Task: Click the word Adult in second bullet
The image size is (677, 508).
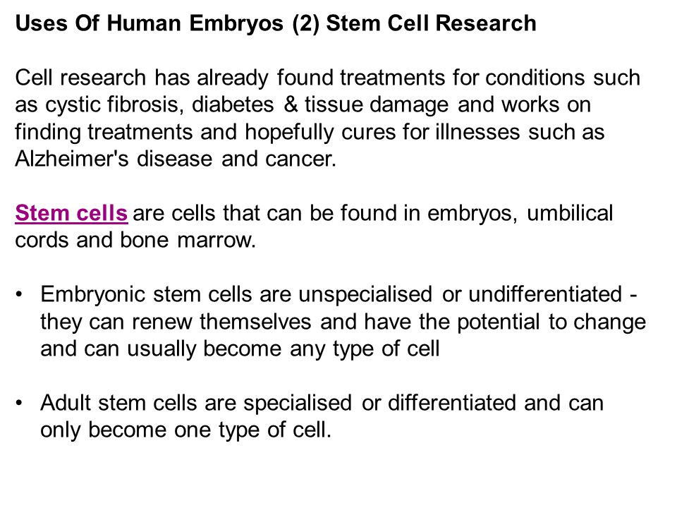Action: point(65,403)
